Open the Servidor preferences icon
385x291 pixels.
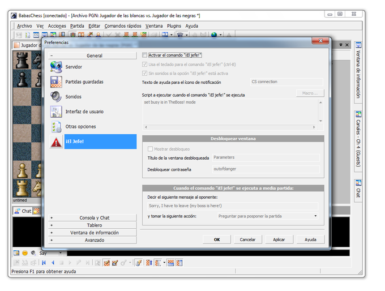coord(56,67)
